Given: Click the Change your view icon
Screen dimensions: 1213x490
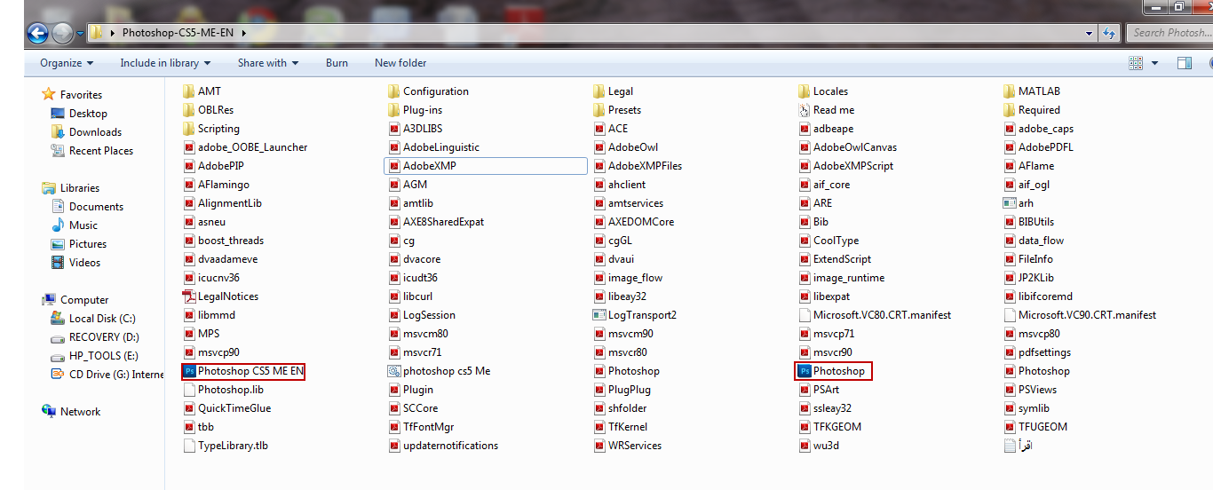Looking at the screenshot, I should (1136, 63).
